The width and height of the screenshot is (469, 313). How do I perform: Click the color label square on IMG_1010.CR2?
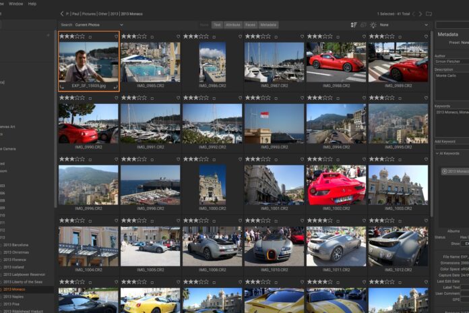point(276,221)
